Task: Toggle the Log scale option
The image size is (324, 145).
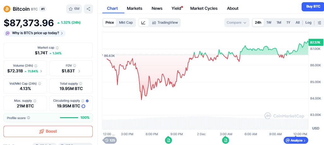Action: pyautogui.click(x=308, y=22)
